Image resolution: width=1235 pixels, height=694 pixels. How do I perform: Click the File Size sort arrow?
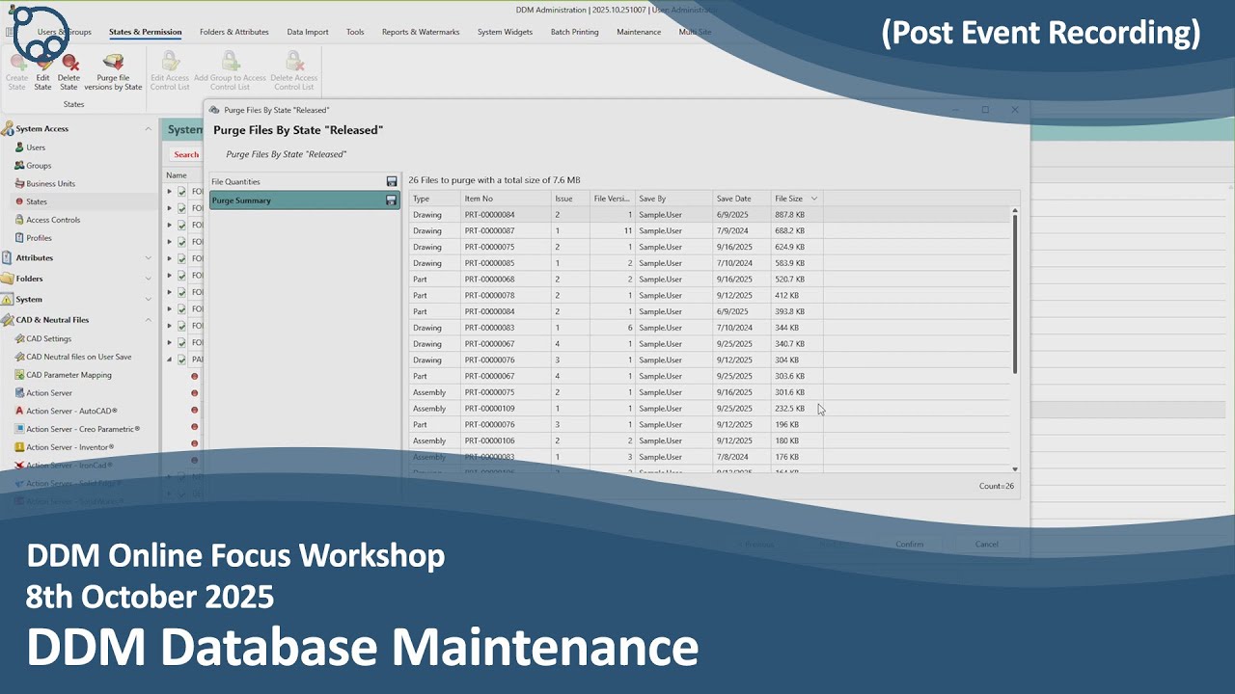pos(813,199)
